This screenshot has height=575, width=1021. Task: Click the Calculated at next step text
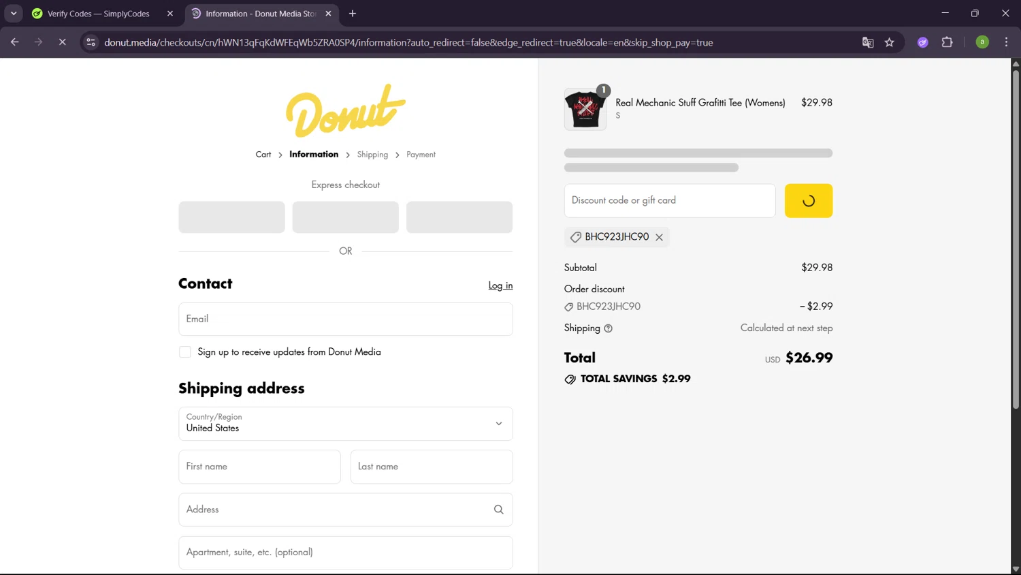pos(786,328)
